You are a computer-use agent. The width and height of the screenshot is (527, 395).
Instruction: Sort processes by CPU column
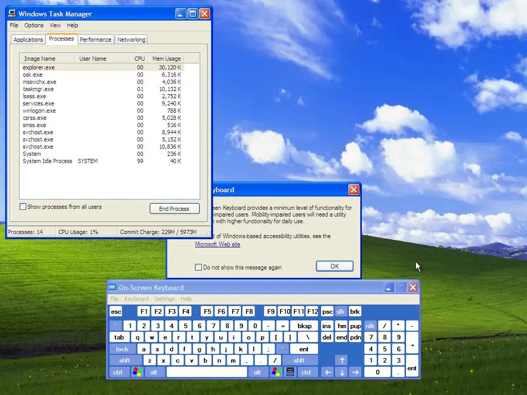click(x=139, y=59)
